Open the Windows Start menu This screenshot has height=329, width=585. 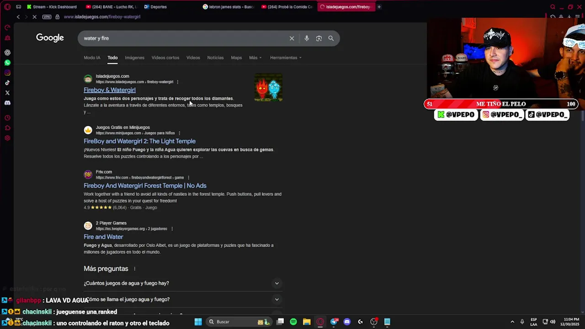coord(198,322)
